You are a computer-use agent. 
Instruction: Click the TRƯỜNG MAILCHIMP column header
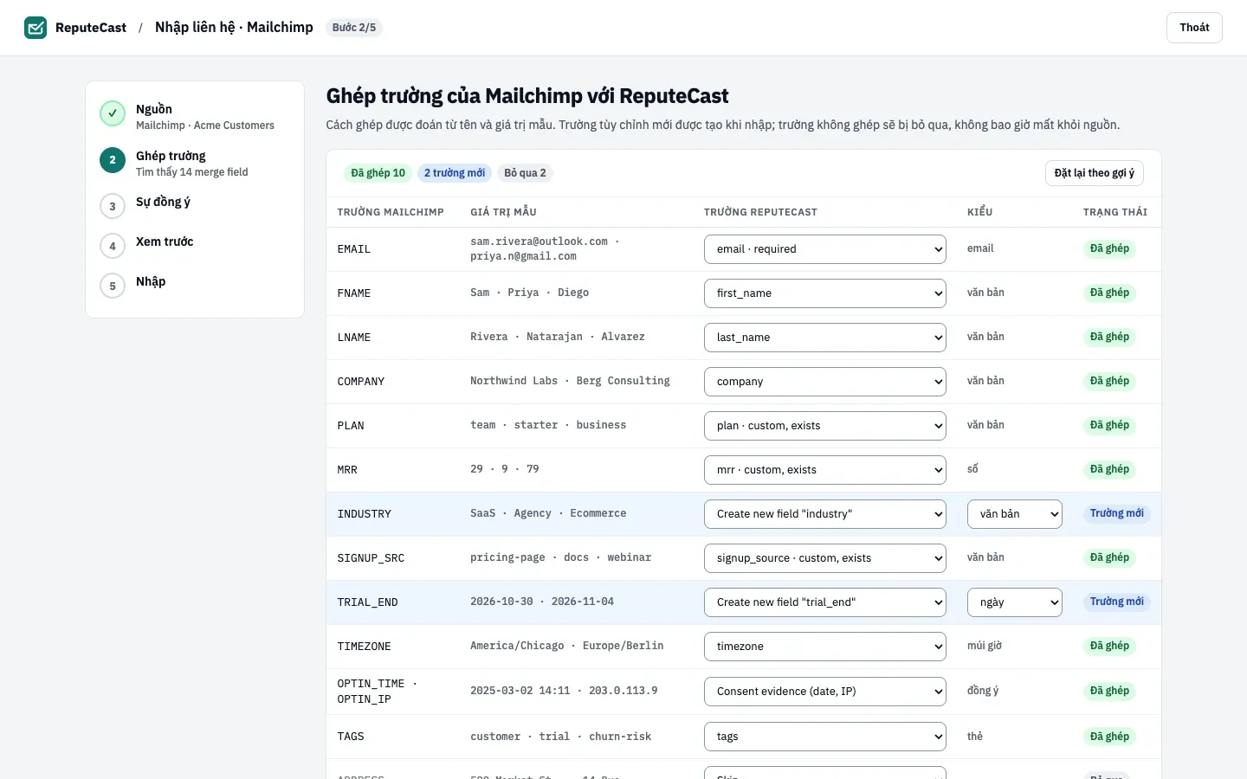click(x=391, y=212)
